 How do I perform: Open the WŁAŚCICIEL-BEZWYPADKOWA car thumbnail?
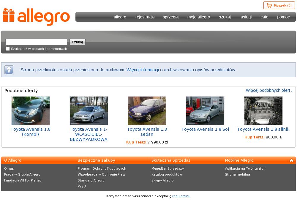tap(89, 111)
